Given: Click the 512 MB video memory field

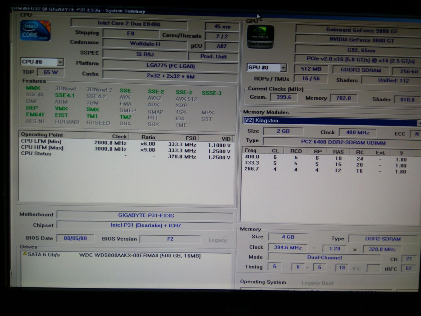Looking at the screenshot, I should [x=311, y=69].
